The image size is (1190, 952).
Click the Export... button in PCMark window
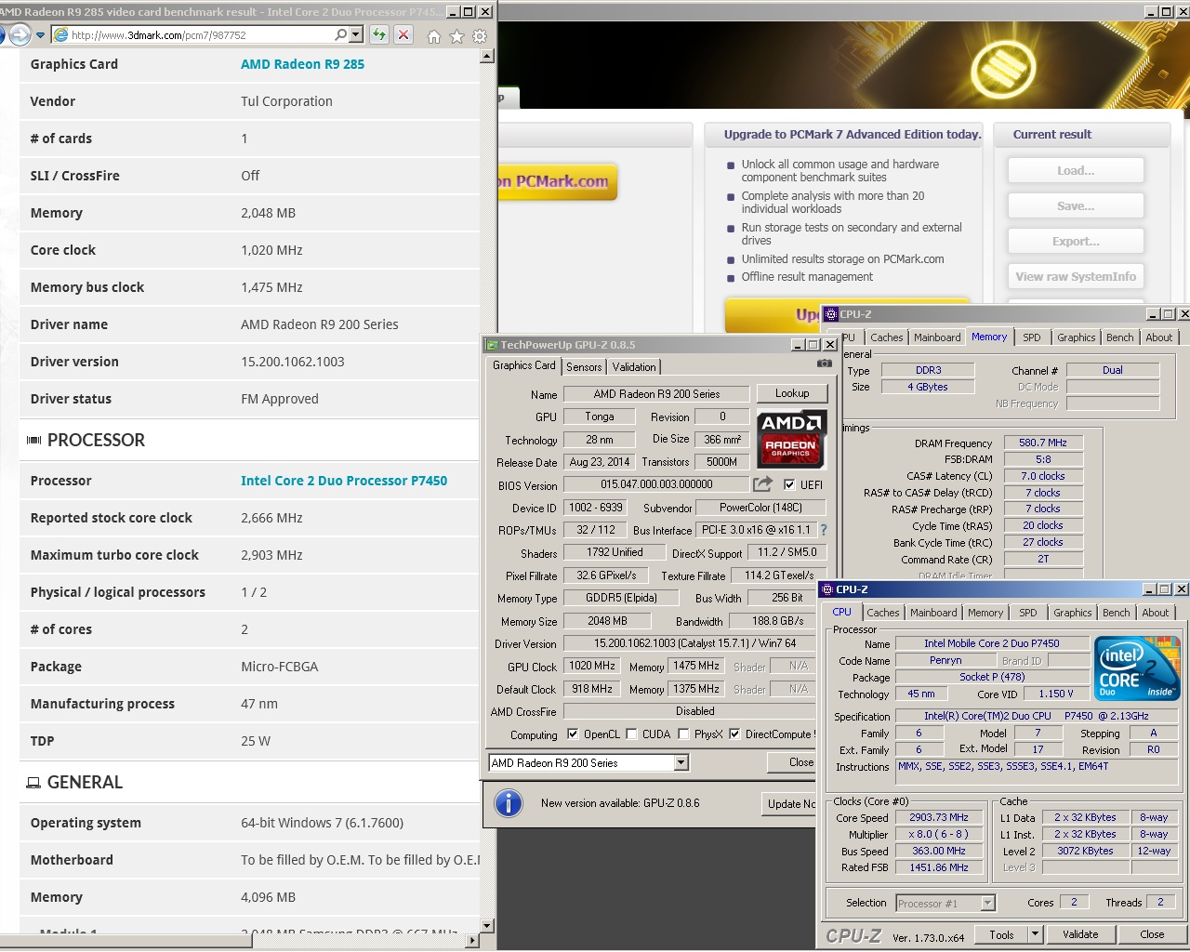tap(1076, 242)
